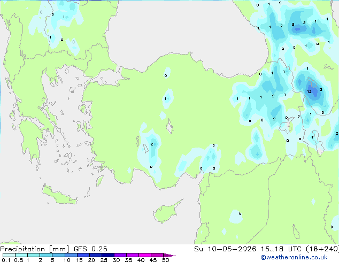Pick the legend swatch between 35 and 40

(x=132, y=255)
